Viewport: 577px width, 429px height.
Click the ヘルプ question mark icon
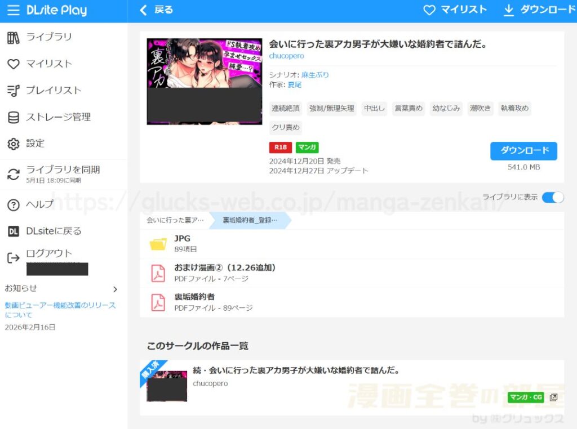[x=14, y=205]
